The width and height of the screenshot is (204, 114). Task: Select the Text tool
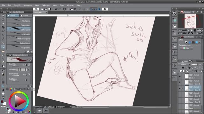(3, 90)
